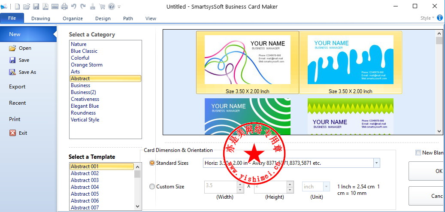Click the New document icon in quick access toolbar
This screenshot has width=445, height=212.
(x=17, y=6)
